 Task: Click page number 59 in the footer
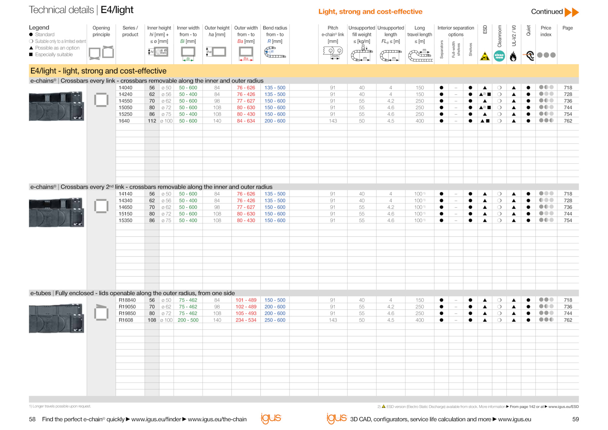(x=576, y=419)
